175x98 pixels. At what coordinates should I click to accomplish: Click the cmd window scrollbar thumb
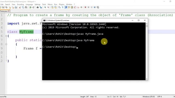pyautogui.click(x=147, y=26)
